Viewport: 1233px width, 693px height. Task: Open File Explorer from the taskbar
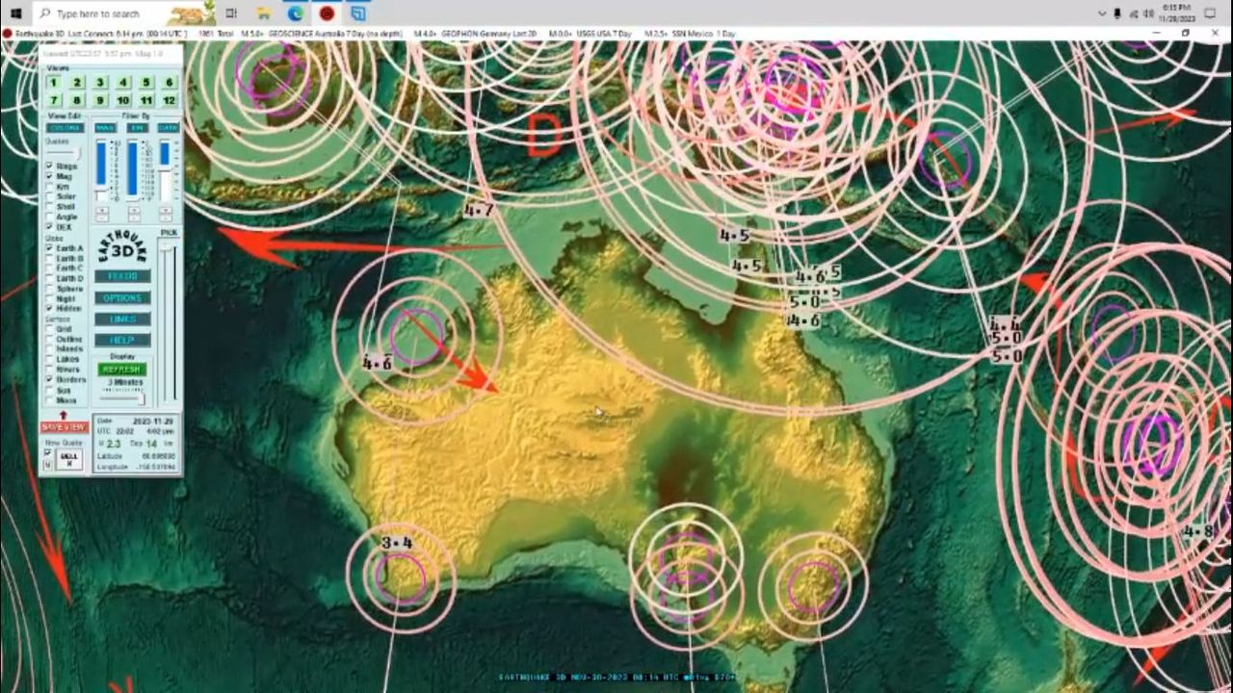[263, 13]
